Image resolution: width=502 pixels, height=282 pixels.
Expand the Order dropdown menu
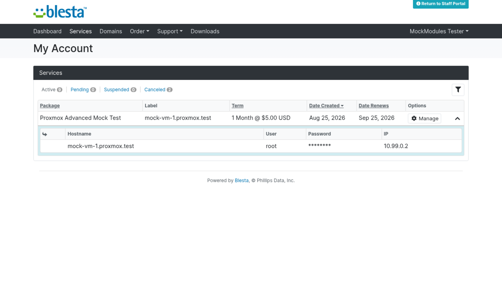(140, 31)
